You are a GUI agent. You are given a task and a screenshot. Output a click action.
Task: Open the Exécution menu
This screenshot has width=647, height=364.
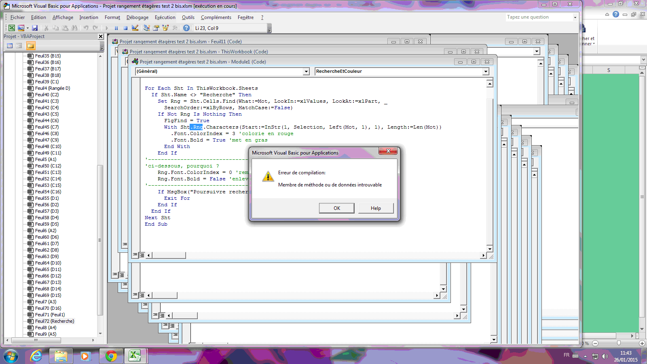click(165, 17)
